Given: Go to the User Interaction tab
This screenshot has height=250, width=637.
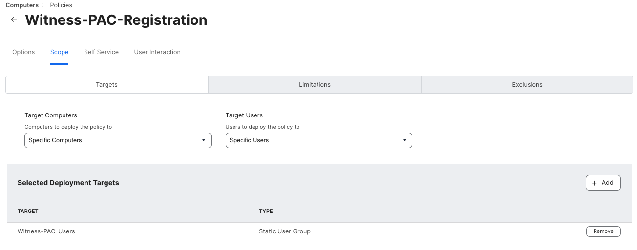Looking at the screenshot, I should pyautogui.click(x=157, y=52).
